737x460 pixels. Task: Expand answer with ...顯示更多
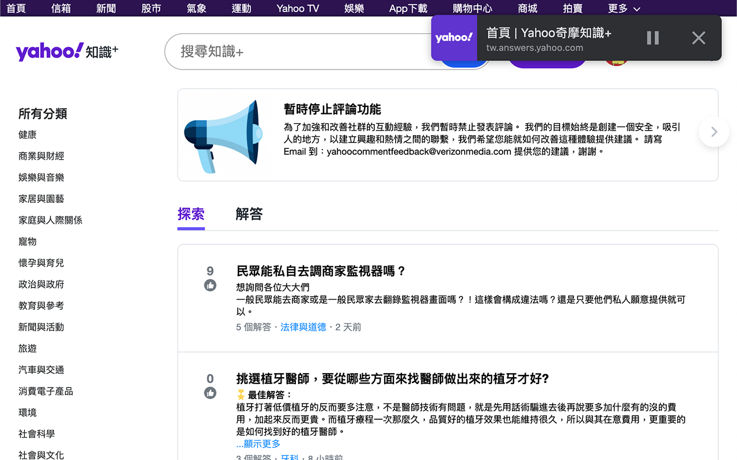pos(259,444)
